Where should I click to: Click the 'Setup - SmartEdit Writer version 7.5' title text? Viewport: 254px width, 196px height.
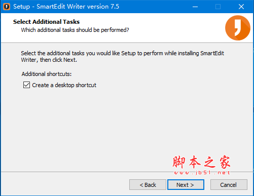tap(66, 7)
